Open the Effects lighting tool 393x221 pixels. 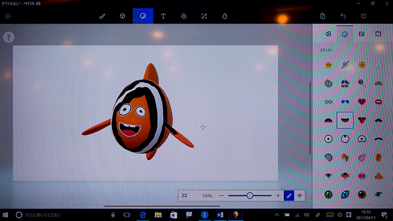pos(184,16)
